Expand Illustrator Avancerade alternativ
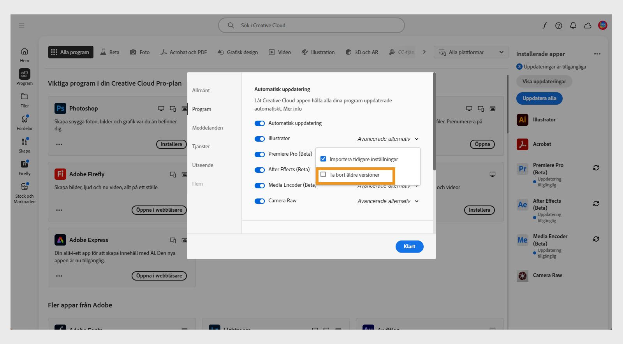 click(x=388, y=139)
